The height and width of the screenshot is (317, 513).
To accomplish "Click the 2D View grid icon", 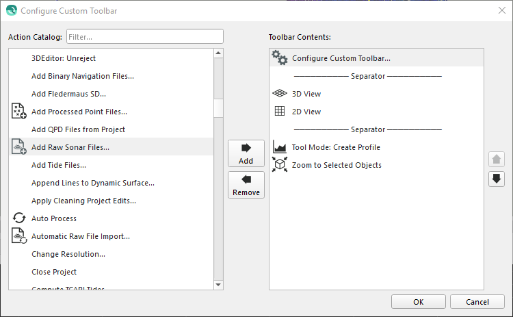I will [x=279, y=112].
